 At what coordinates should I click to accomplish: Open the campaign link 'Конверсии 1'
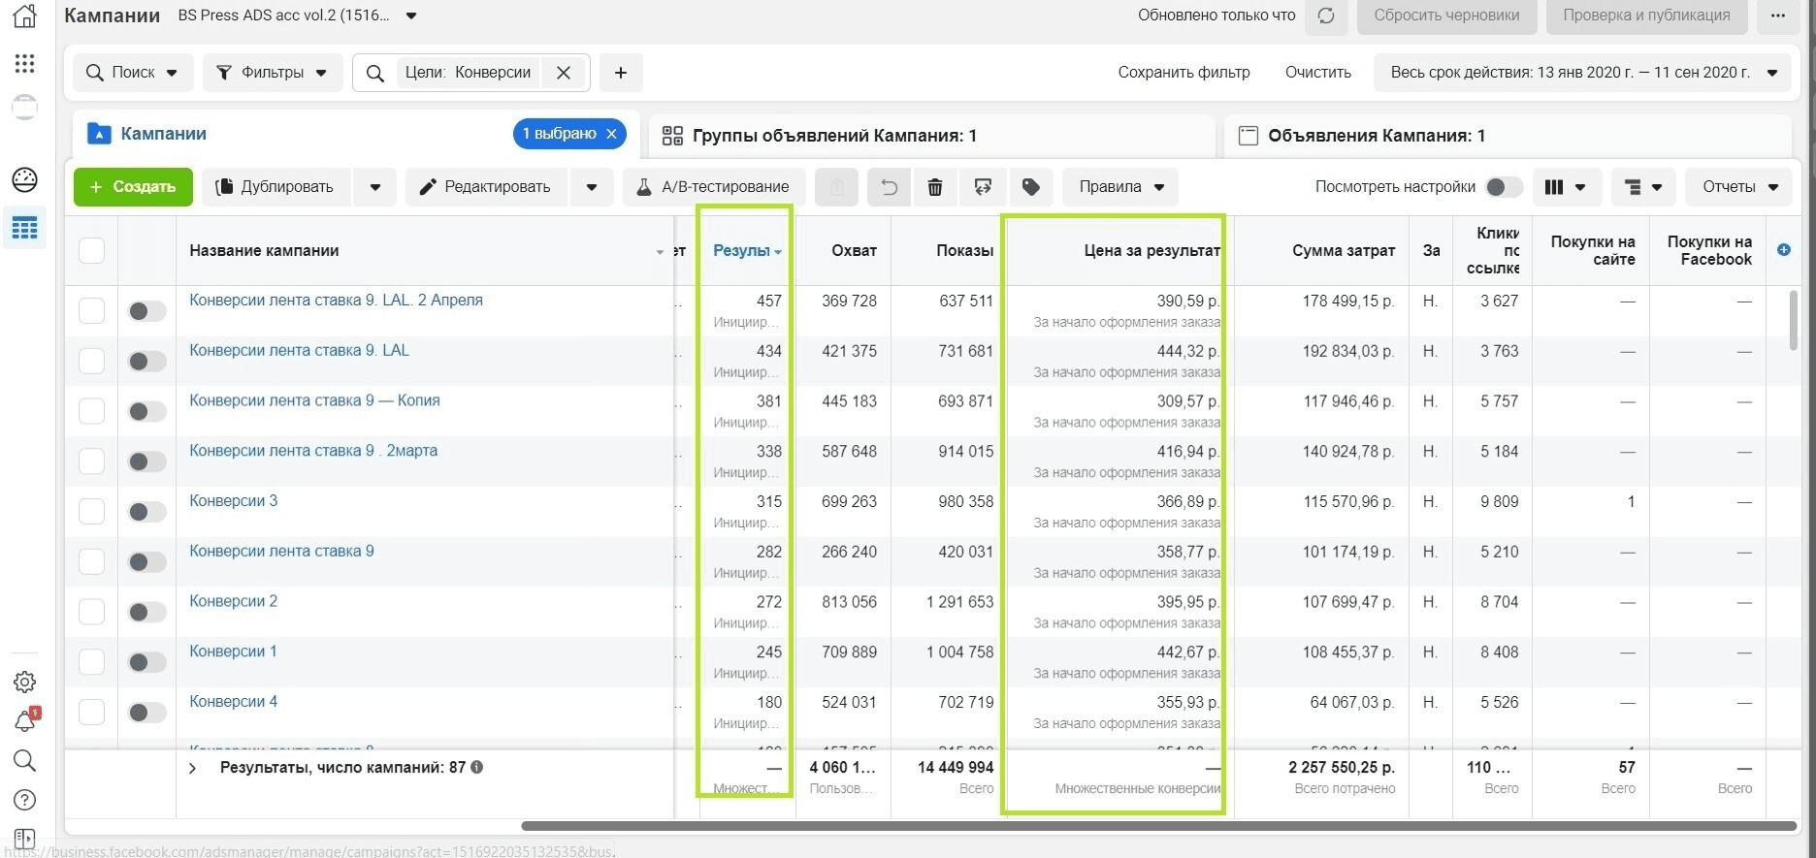[x=233, y=651]
